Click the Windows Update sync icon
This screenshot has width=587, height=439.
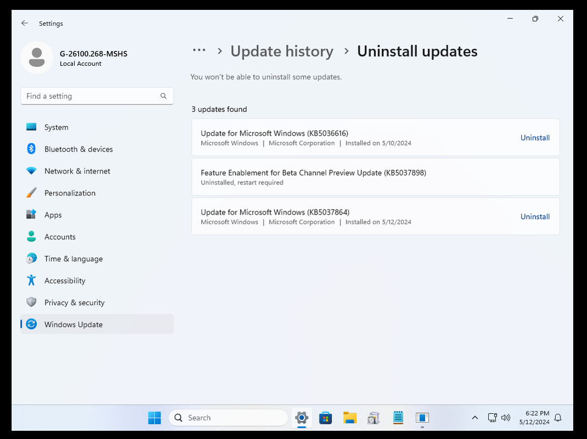tap(31, 324)
